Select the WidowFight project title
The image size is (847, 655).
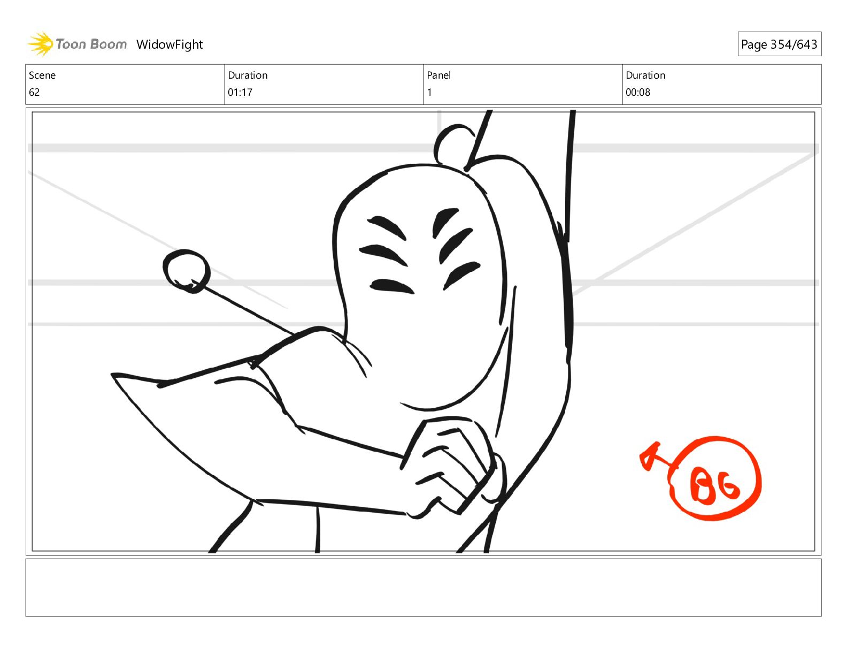click(170, 44)
